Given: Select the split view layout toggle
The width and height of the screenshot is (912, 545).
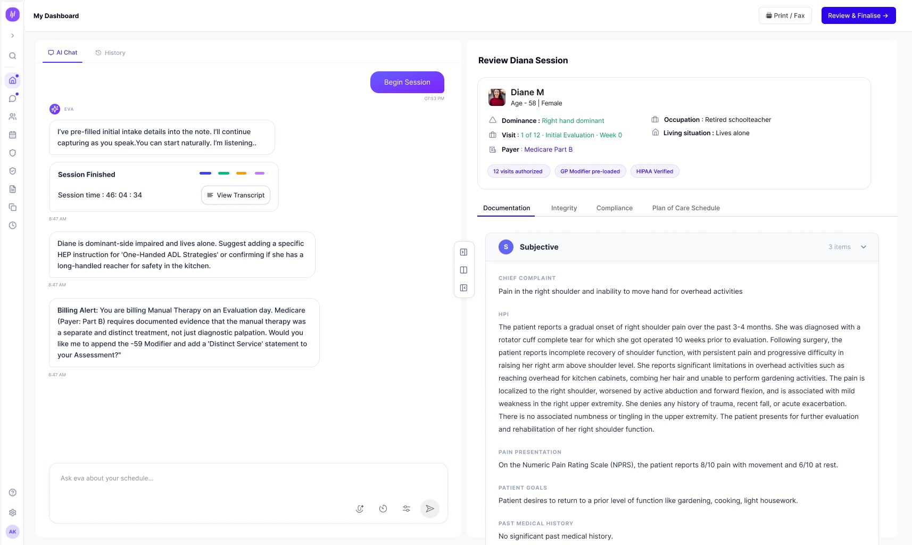Looking at the screenshot, I should pos(463,270).
